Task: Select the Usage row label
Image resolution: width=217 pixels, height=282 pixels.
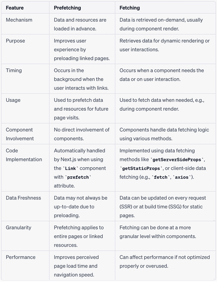Action: click(13, 100)
